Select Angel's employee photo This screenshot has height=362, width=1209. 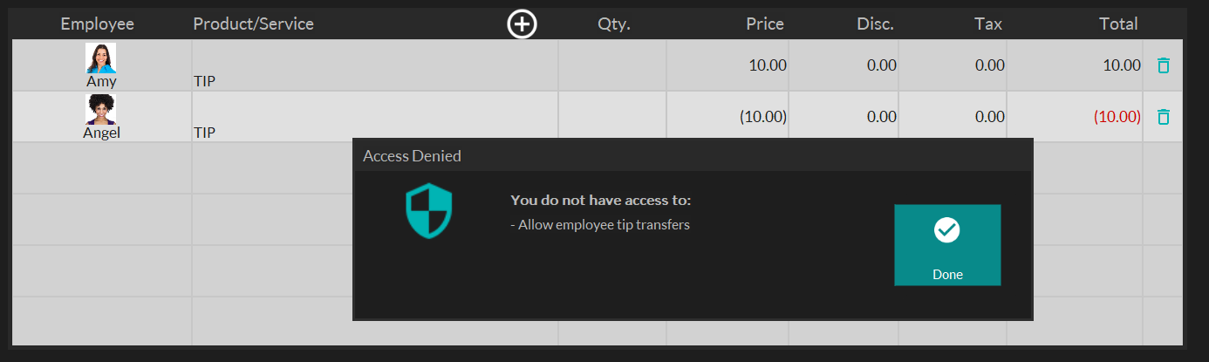pos(101,110)
